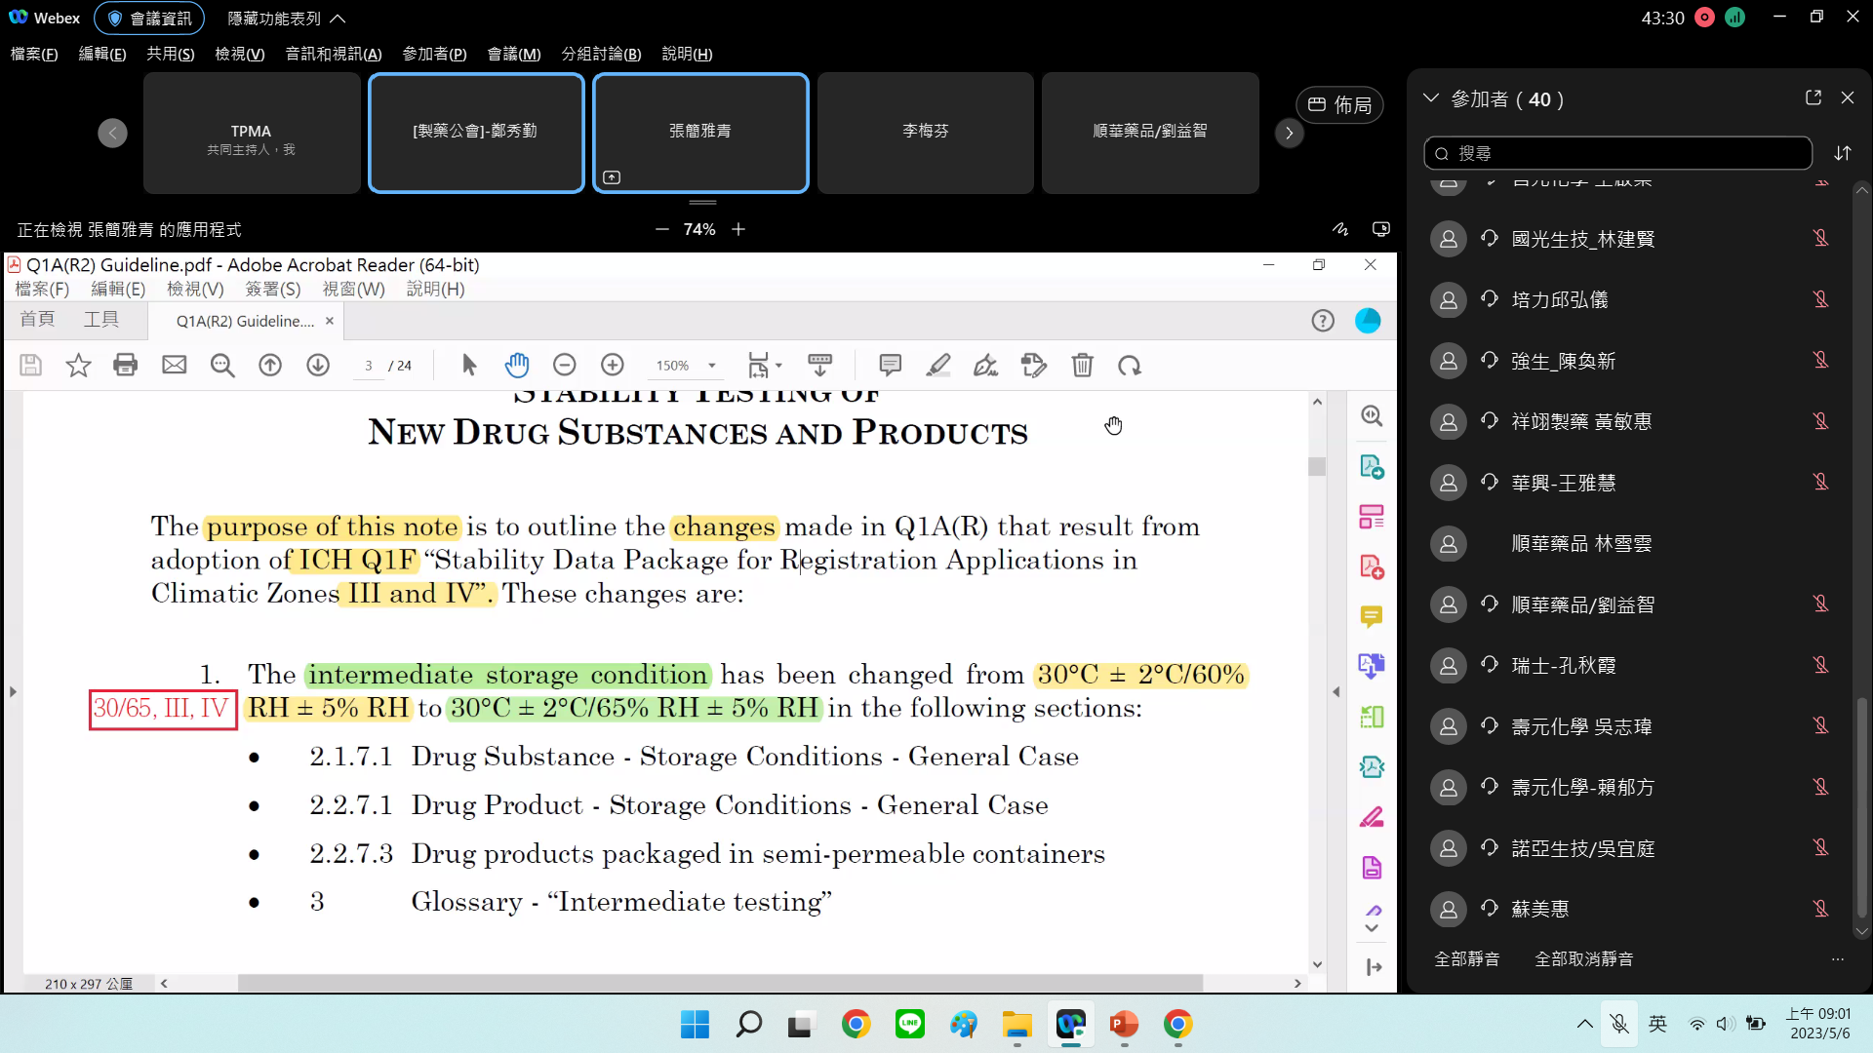This screenshot has height=1053, width=1873.
Task: Open Webex 參加者(P) menu
Action: pyautogui.click(x=435, y=54)
